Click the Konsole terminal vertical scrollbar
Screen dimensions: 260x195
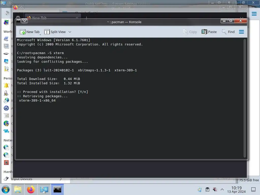[245, 98]
